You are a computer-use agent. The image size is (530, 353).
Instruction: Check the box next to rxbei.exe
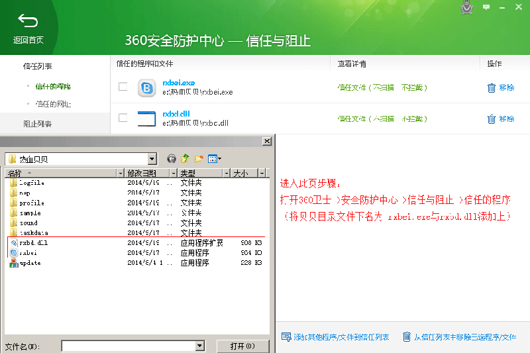(123, 87)
